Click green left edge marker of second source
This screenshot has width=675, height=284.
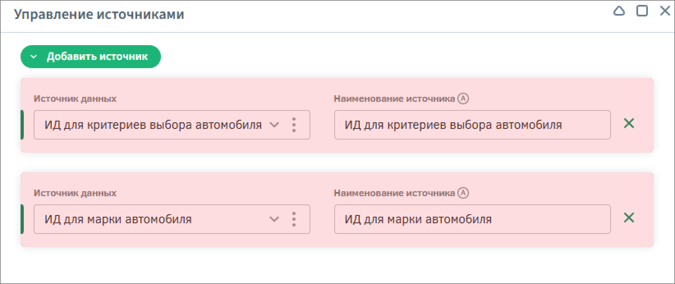coord(22,219)
